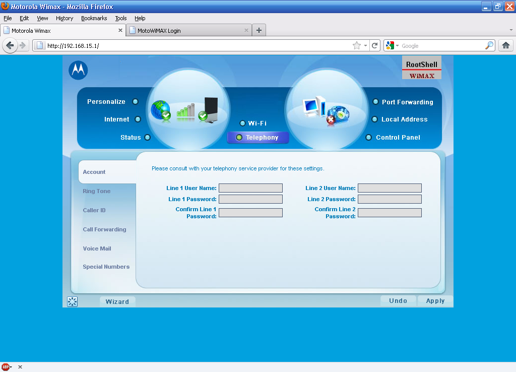Click the page icon in the address bar
Screen dimensions: 516x372
[x=40, y=45]
